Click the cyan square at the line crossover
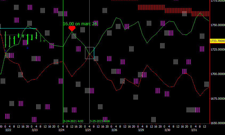 (90, 53)
